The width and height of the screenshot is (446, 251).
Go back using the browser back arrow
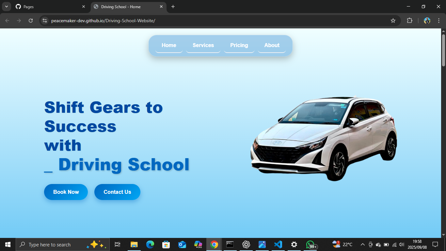coord(7,21)
